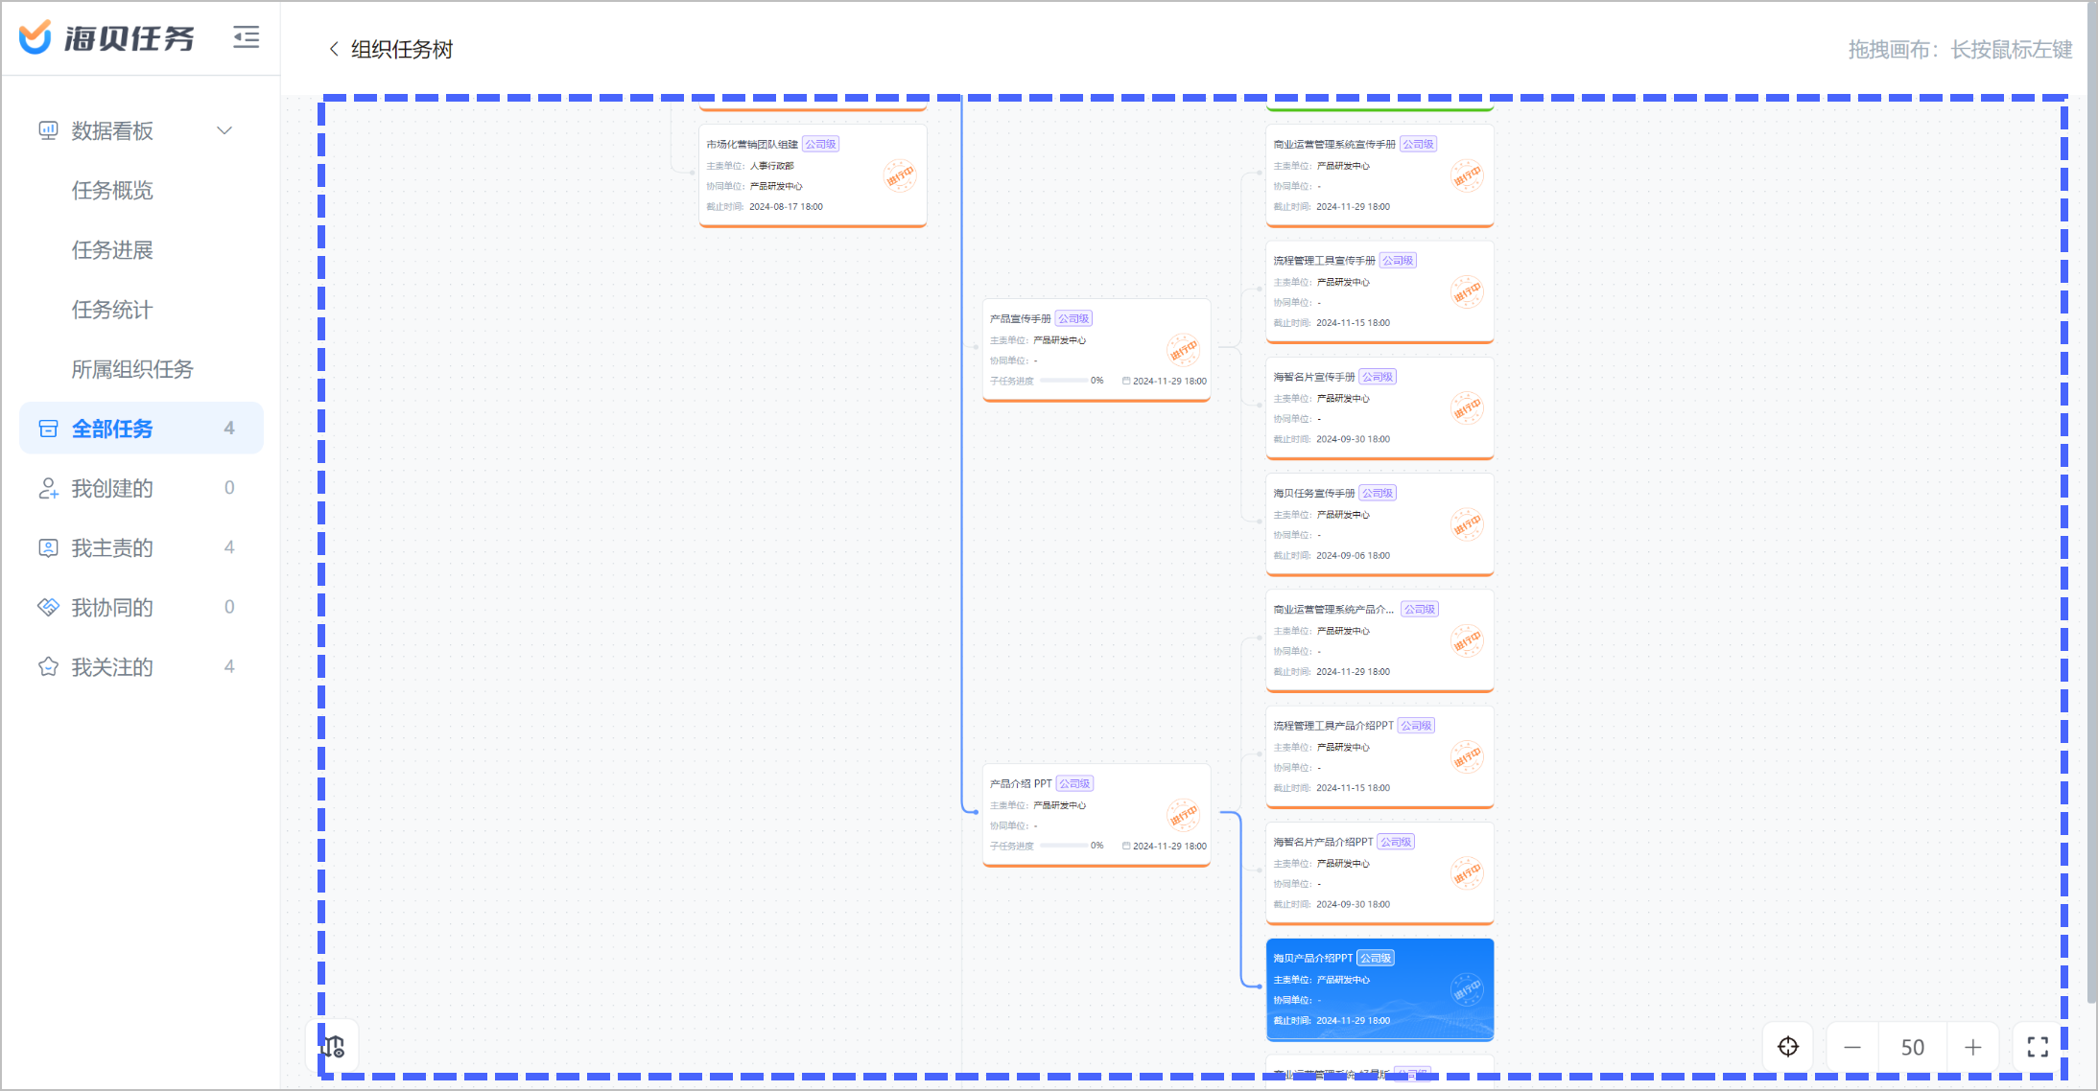
Task: Click the 流程管理工具宣传手册 card title
Action: 1324,260
